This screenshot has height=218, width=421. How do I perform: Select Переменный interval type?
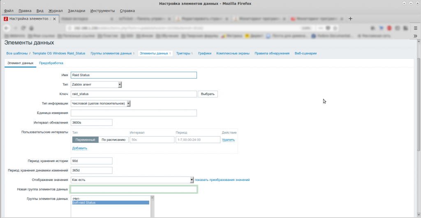[x=86, y=139]
